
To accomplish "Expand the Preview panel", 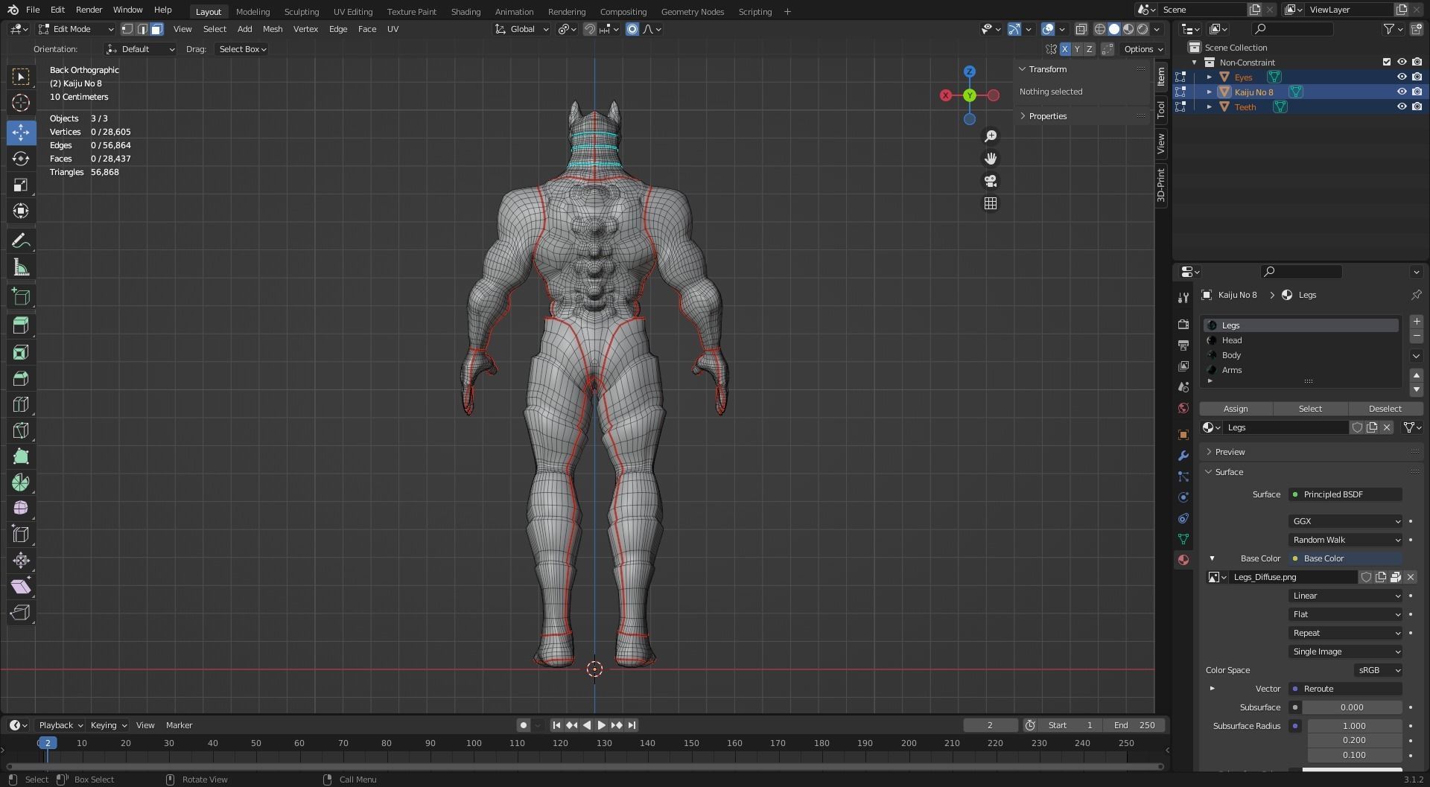I will click(1230, 452).
